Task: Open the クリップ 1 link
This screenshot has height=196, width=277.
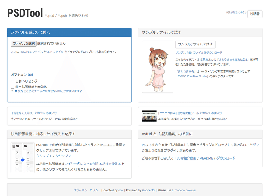Action: 44,156
